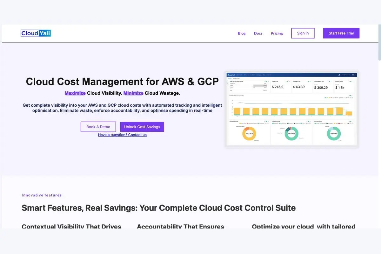Click the Get complete visibility description paragraph
Screen dimensions: 381x254
[x=122, y=108]
